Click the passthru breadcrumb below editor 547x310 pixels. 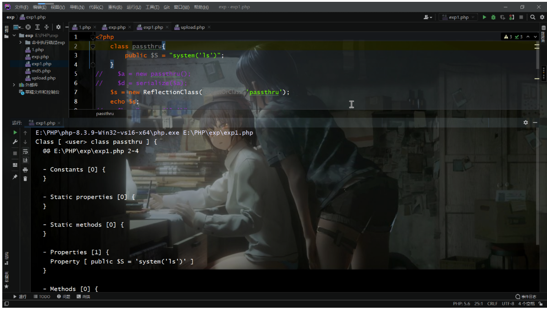[x=105, y=114]
